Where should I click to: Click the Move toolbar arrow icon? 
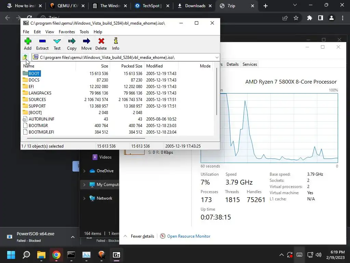click(86, 44)
